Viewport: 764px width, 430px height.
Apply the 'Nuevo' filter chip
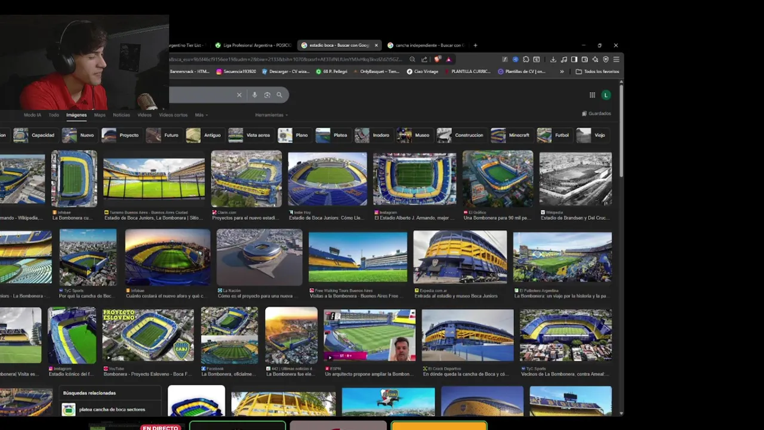[x=79, y=136]
